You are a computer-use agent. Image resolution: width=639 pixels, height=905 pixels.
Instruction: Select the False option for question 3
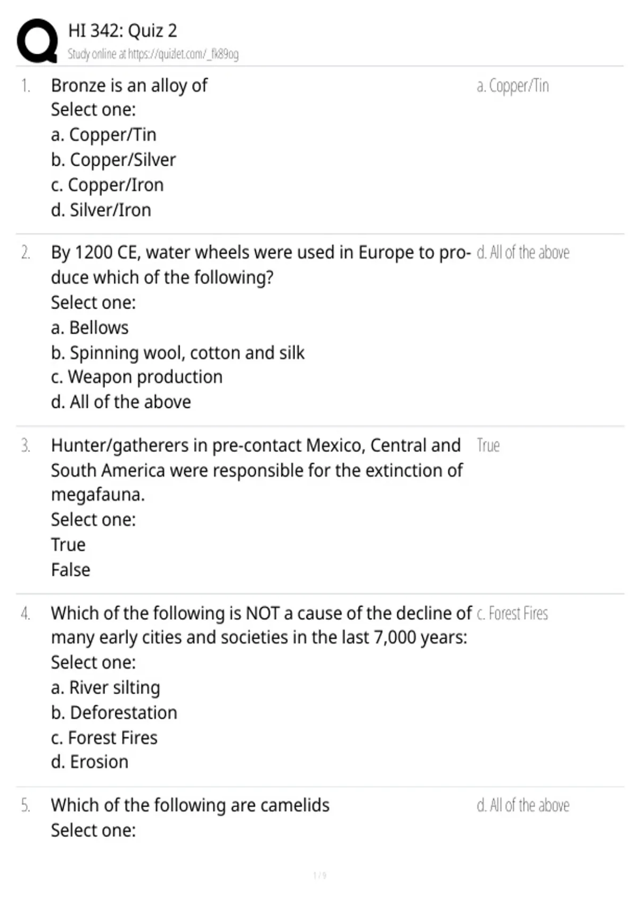tap(71, 570)
